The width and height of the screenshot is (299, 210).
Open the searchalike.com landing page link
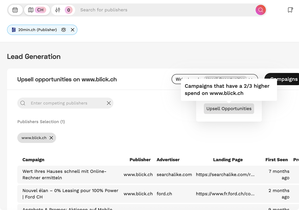[225, 175]
